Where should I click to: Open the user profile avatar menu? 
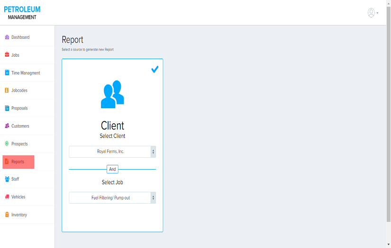coord(371,13)
